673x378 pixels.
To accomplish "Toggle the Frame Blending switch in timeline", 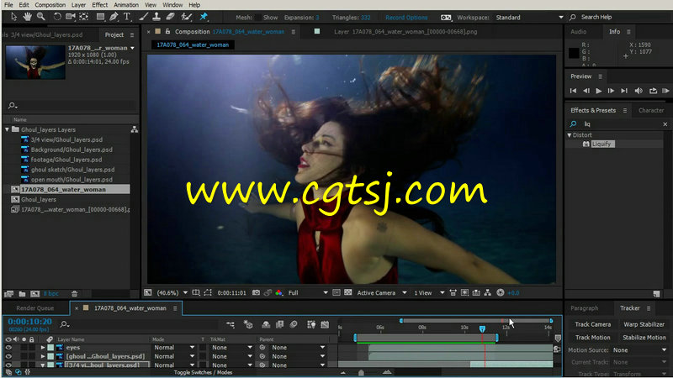I will pos(280,325).
